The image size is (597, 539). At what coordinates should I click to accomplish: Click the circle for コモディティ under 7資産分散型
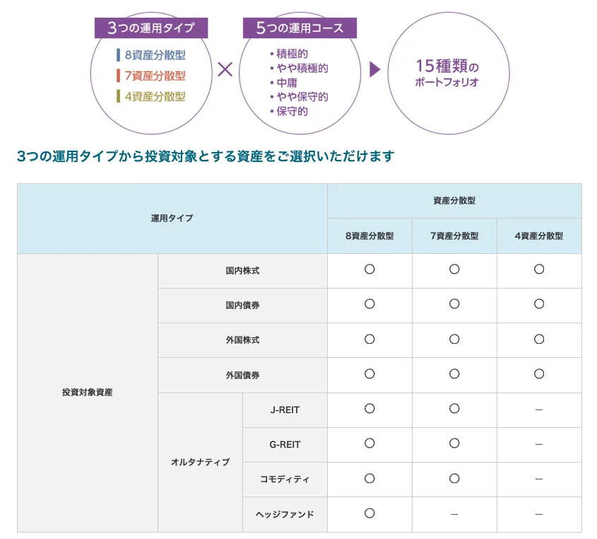click(x=454, y=478)
